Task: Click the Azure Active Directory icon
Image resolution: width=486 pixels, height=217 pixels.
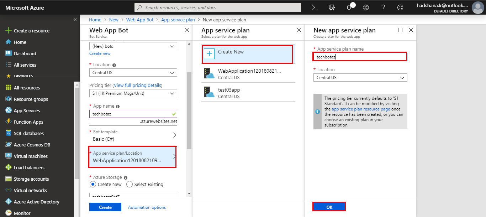Action: click(9, 202)
